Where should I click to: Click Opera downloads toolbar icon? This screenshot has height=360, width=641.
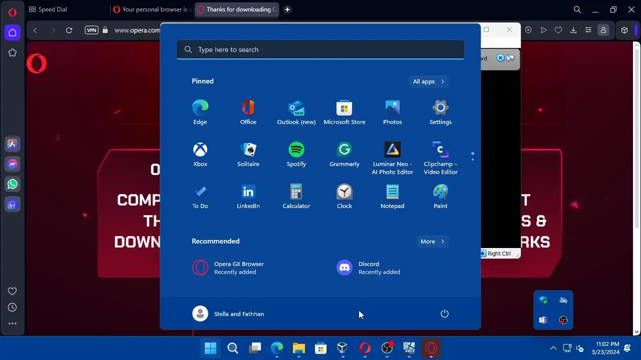(x=573, y=30)
